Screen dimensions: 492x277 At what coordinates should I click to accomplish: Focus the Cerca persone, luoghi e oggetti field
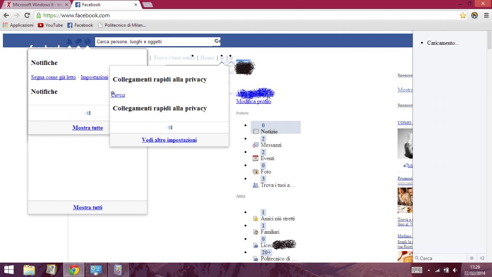(x=153, y=41)
